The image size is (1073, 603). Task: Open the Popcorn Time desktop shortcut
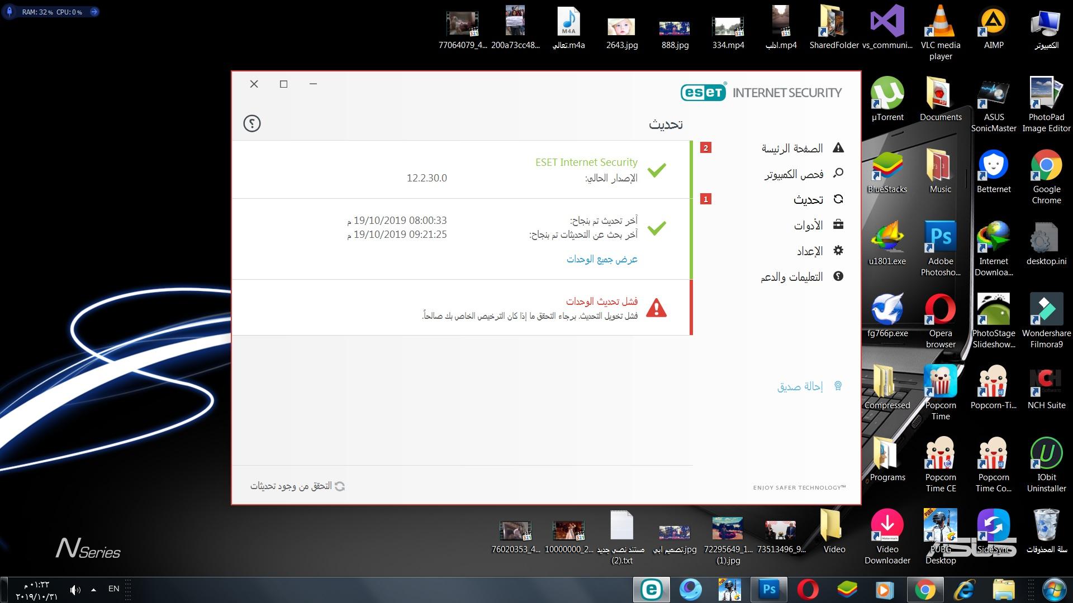[941, 393]
